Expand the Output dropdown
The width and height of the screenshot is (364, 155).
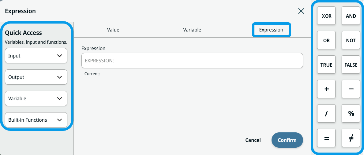tap(36, 77)
